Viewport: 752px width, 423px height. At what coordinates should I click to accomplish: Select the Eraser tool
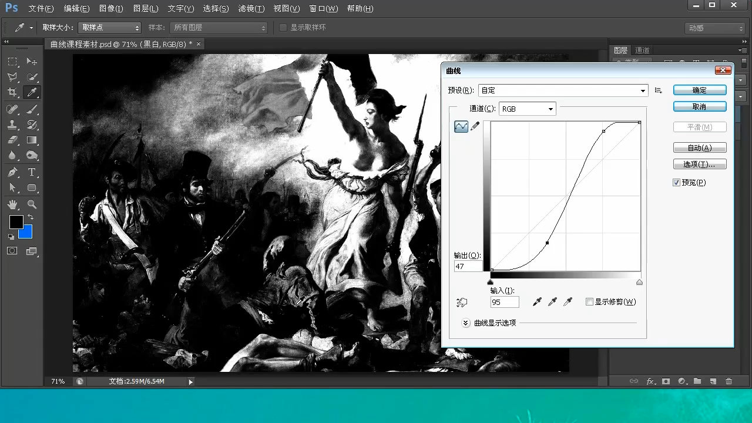[12, 140]
